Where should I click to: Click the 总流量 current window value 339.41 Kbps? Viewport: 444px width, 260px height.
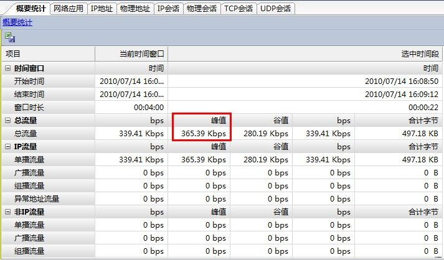[141, 134]
